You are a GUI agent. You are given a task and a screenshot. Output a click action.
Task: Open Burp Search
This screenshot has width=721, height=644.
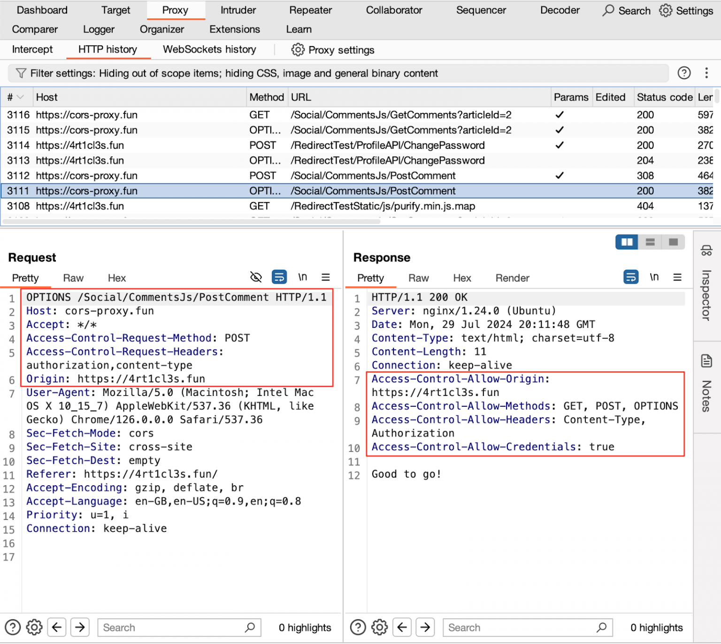click(x=626, y=10)
